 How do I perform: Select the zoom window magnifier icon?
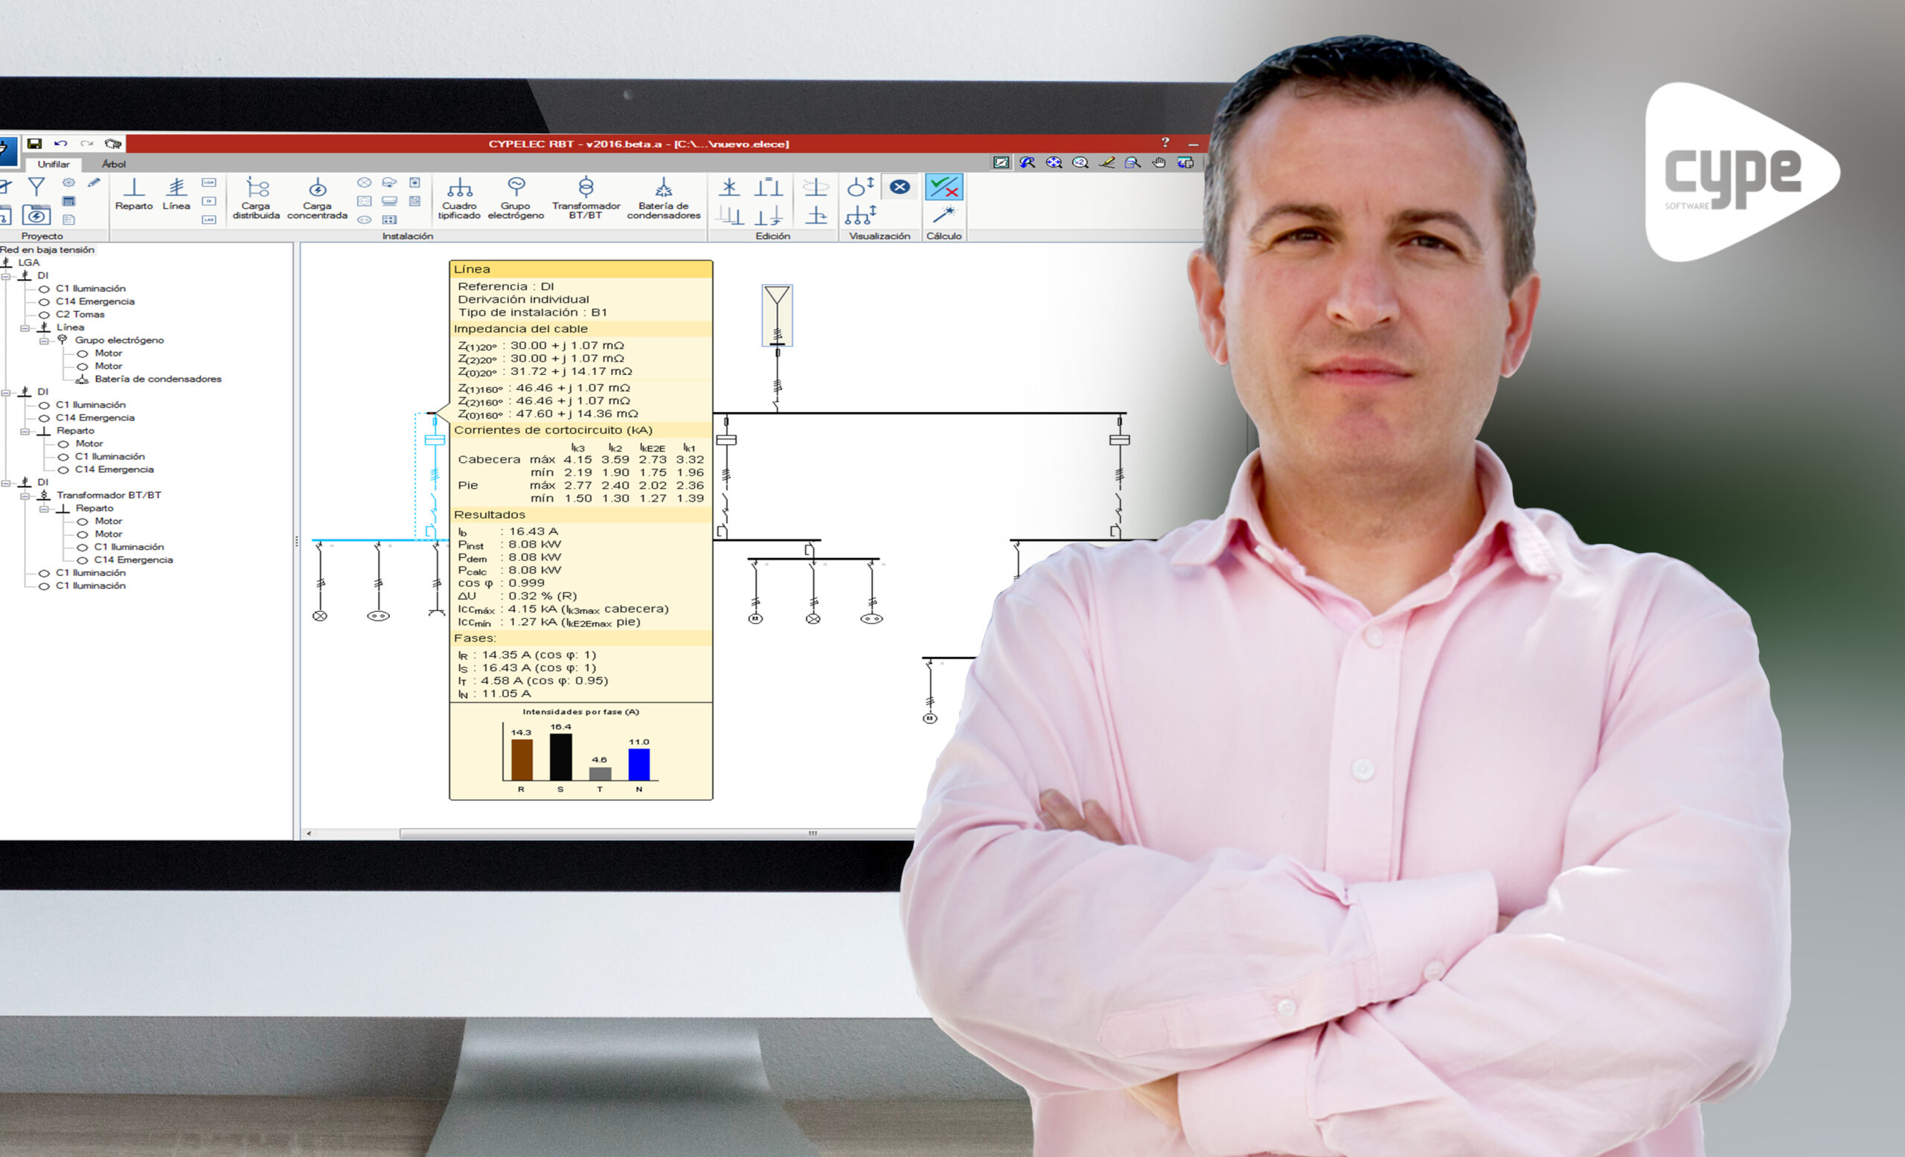[x=1133, y=162]
